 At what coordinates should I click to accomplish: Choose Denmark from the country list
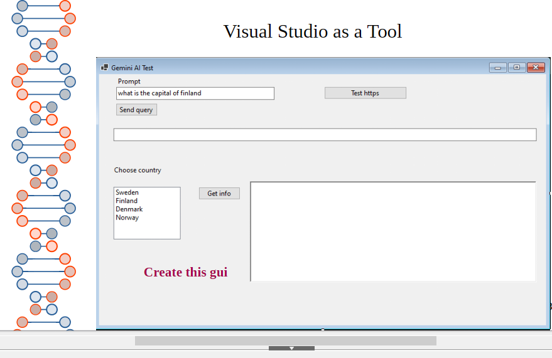129,209
